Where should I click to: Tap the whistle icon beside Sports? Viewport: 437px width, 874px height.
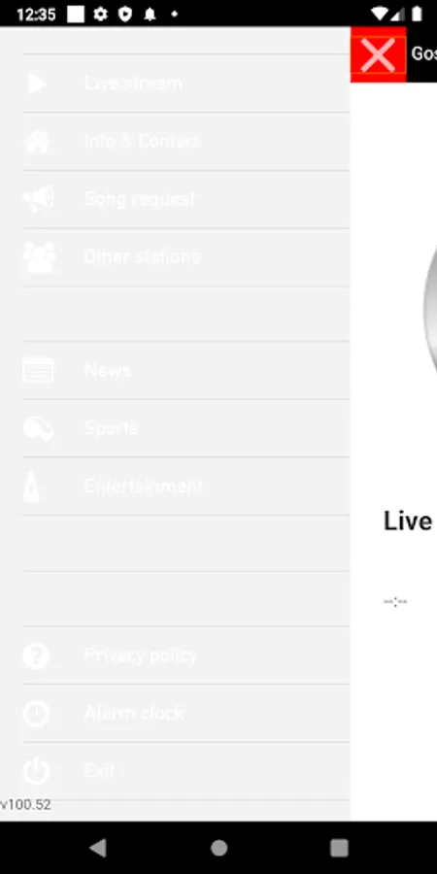(x=38, y=428)
